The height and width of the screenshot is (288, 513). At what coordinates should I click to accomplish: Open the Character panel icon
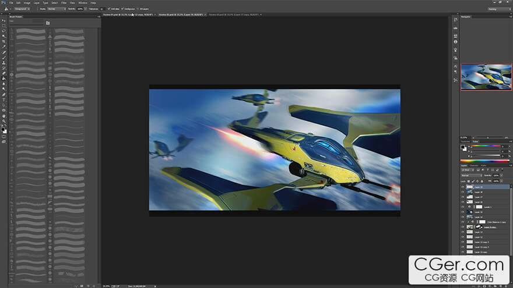coord(455,66)
